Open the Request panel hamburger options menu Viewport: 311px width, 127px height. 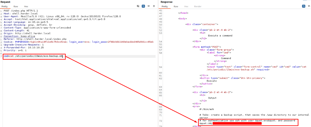click(154, 6)
